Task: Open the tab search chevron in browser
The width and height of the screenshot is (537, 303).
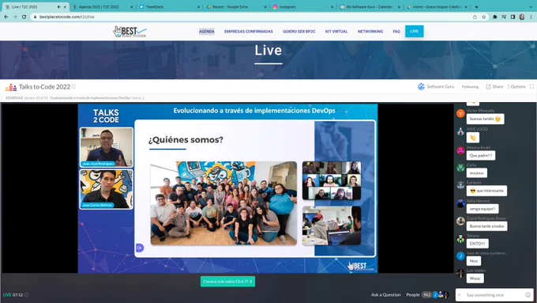Action: [531, 7]
